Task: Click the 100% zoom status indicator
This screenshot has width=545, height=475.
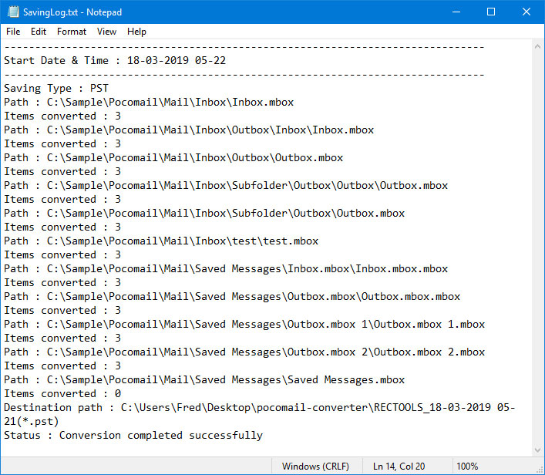Action: click(x=467, y=466)
